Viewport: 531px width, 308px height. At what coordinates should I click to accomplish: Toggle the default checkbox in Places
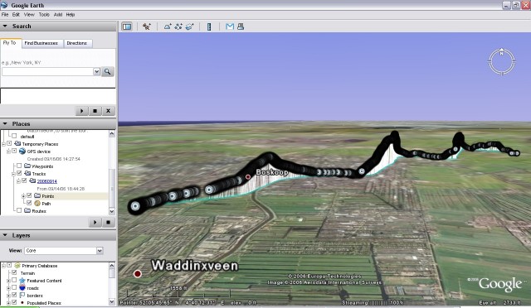pyautogui.click(x=14, y=136)
